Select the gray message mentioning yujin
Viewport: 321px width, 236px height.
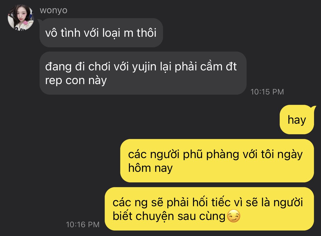point(143,73)
